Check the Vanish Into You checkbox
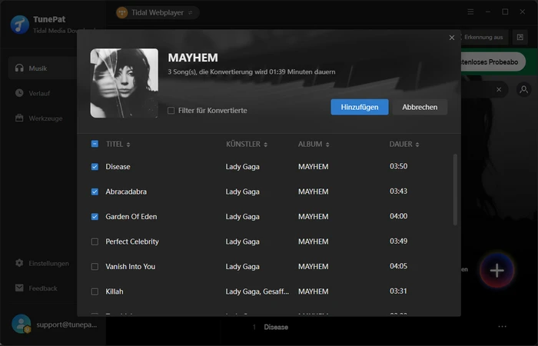The width and height of the screenshot is (538, 346). click(95, 267)
